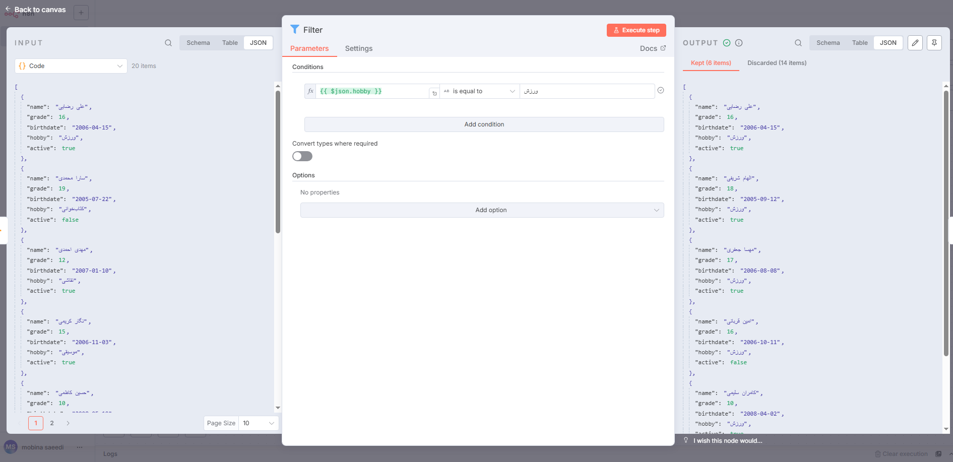Click the Execute step button
Viewport: 953px width, 462px height.
click(x=637, y=30)
